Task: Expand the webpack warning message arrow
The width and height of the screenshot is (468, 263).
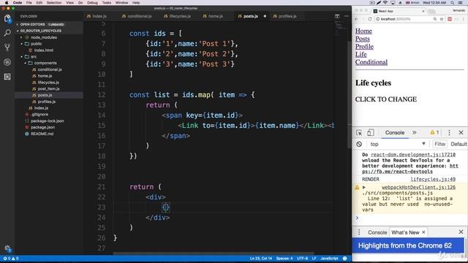Action: click(x=364, y=187)
